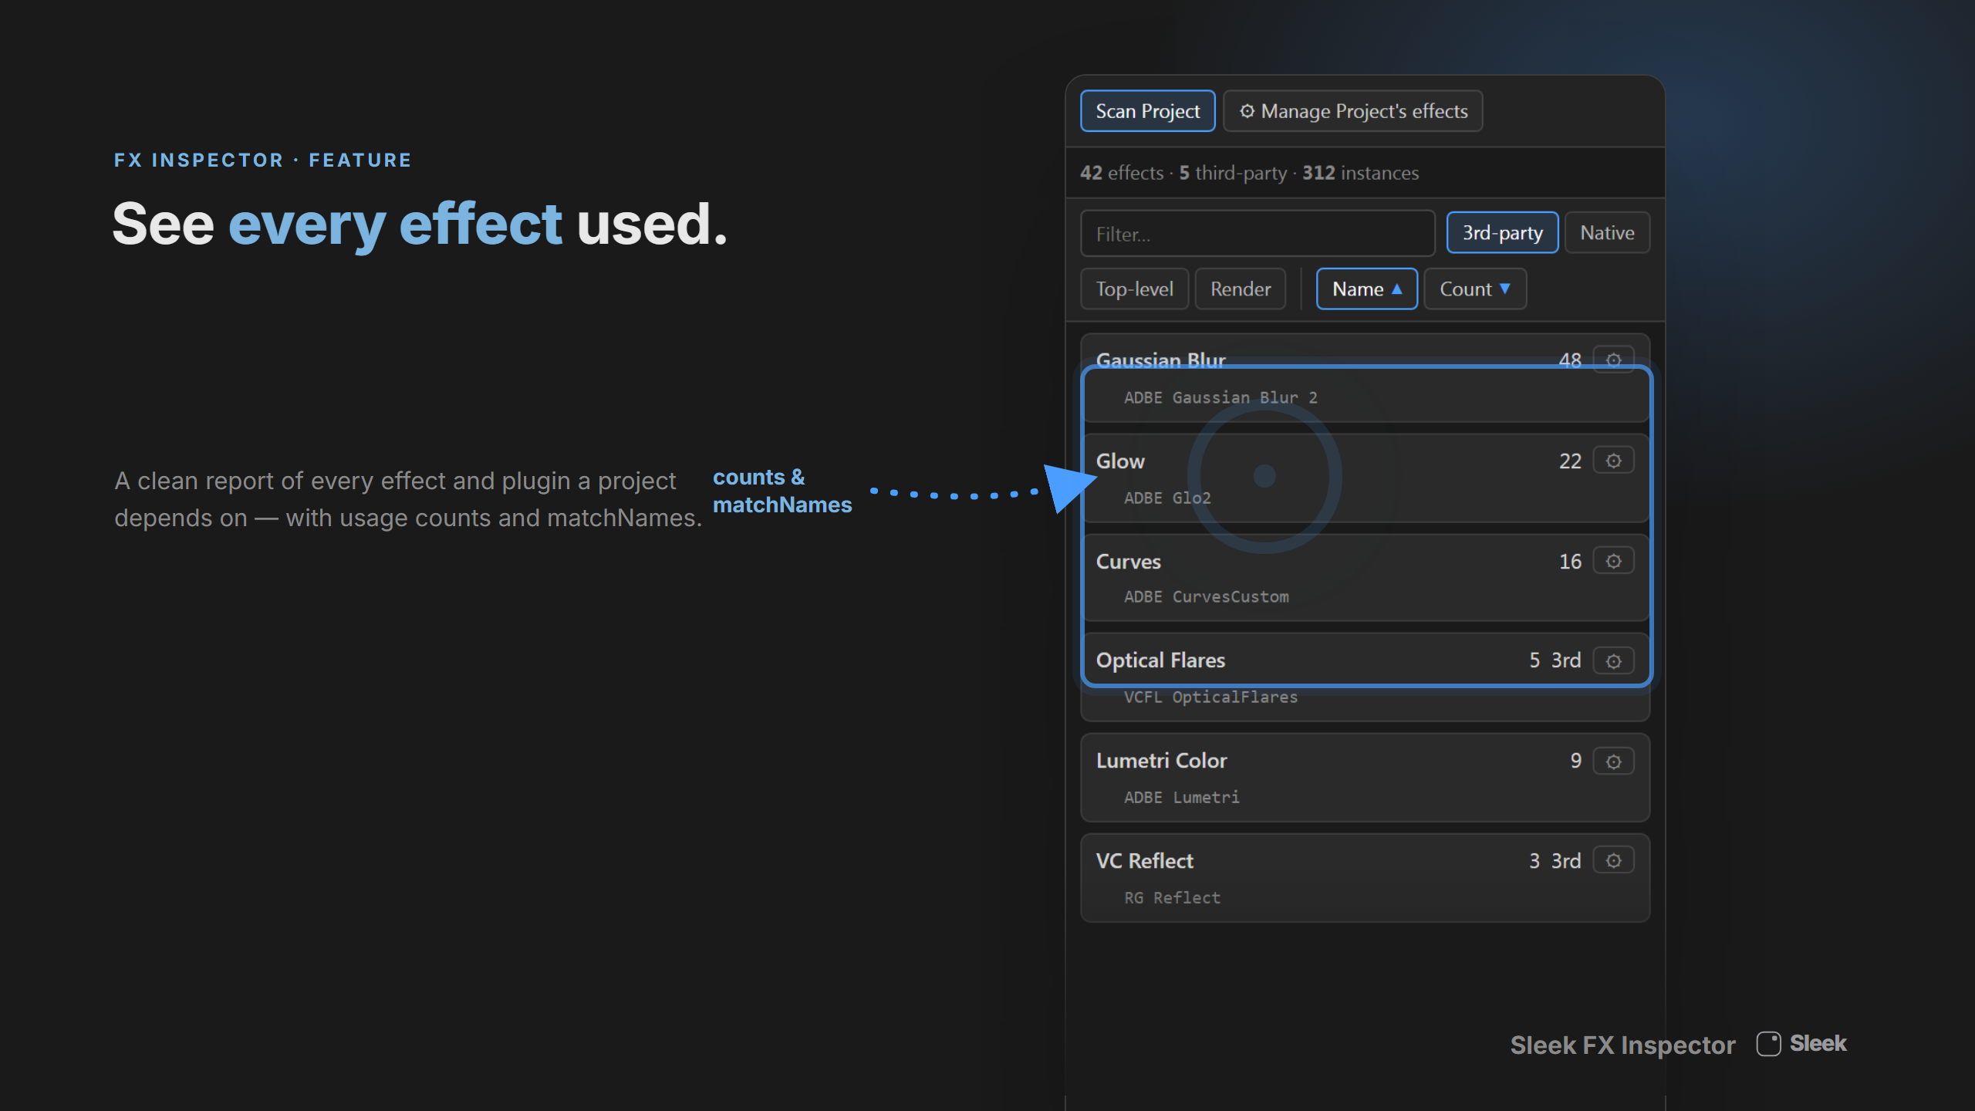Image resolution: width=1975 pixels, height=1111 pixels.
Task: Select the Lumetri Color effect row
Action: click(x=1365, y=778)
